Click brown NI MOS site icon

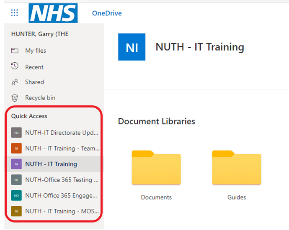(x=16, y=211)
